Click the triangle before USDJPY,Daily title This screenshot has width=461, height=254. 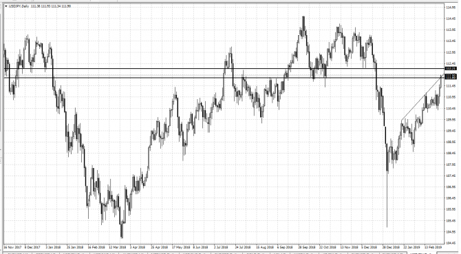tap(6, 6)
